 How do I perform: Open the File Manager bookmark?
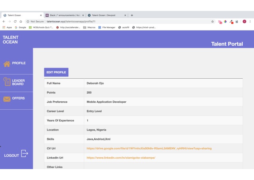point(107,27)
